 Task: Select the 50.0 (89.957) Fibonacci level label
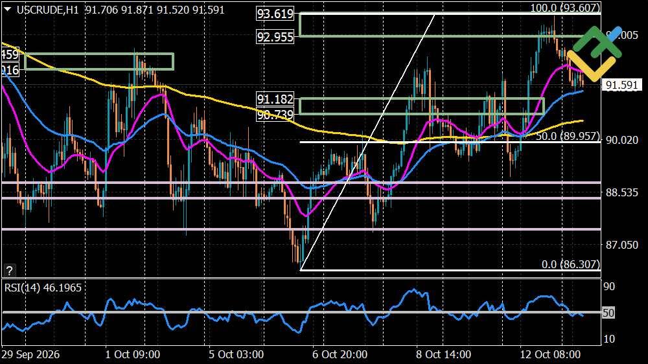point(568,136)
